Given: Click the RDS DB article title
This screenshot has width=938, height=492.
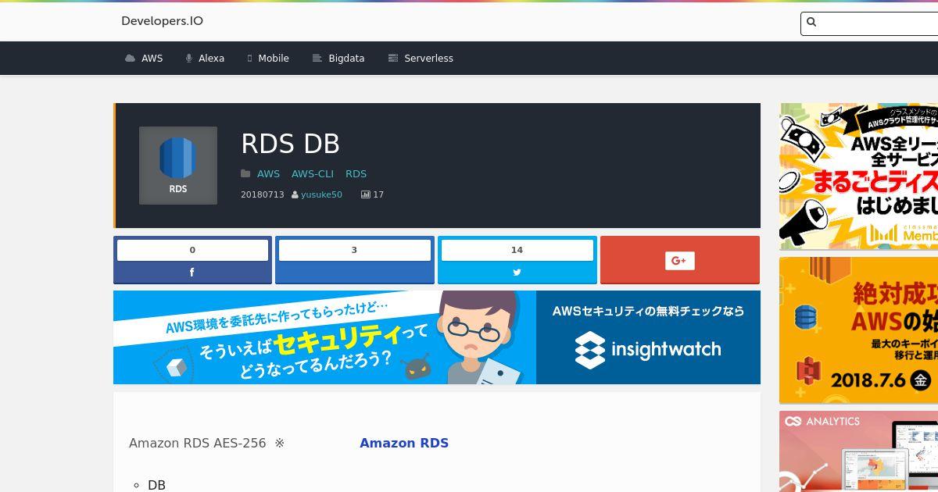Looking at the screenshot, I should (x=290, y=144).
